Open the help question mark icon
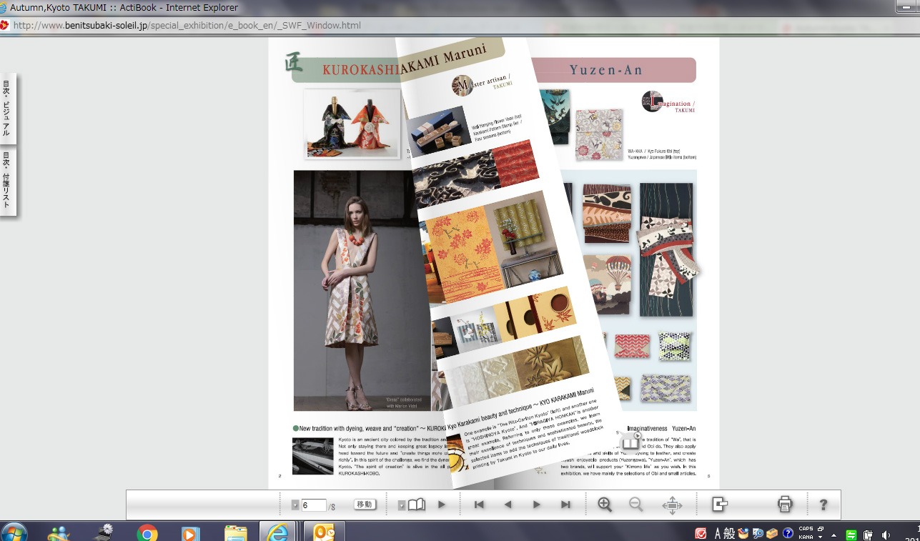The width and height of the screenshot is (920, 541). (823, 505)
